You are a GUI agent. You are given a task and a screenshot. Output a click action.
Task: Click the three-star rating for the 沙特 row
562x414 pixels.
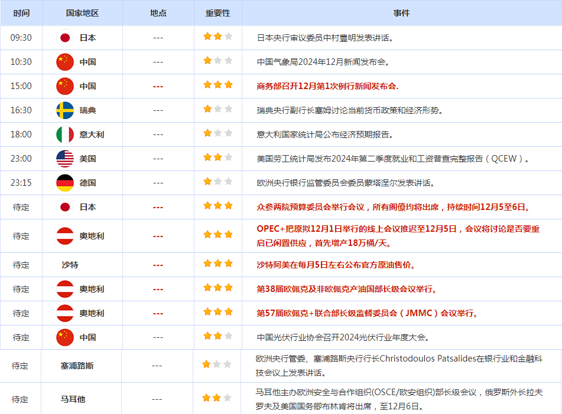[218, 264]
